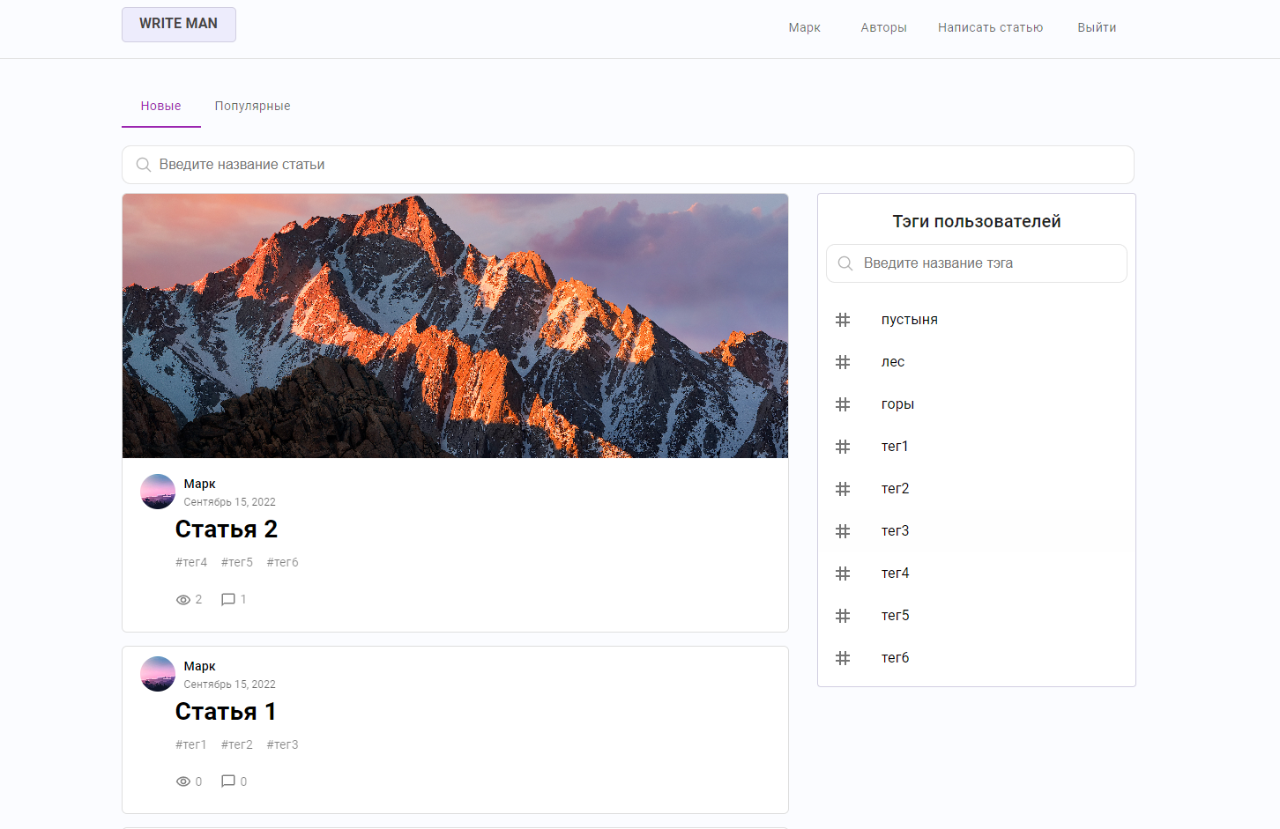Click the magnifier icon in tag search field
The image size is (1280, 829).
click(845, 263)
